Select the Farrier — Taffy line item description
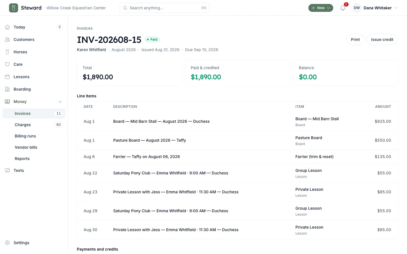 [x=146, y=157]
